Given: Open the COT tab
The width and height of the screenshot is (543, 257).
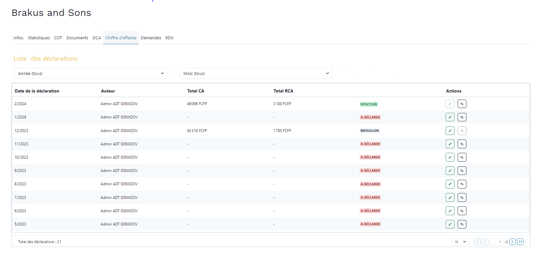Looking at the screenshot, I should coord(58,38).
